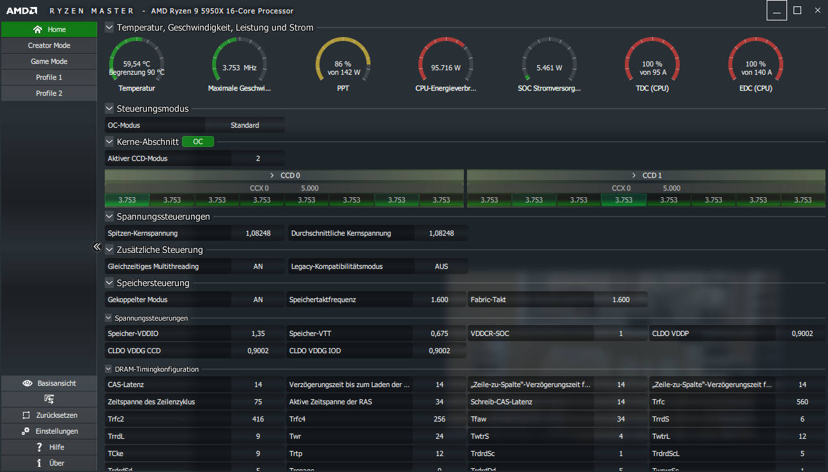Open the Home tab in sidebar

(x=49, y=29)
